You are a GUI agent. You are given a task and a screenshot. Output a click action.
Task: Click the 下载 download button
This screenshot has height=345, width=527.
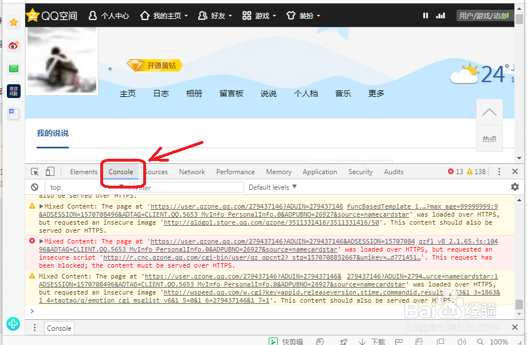pyautogui.click(x=372, y=342)
